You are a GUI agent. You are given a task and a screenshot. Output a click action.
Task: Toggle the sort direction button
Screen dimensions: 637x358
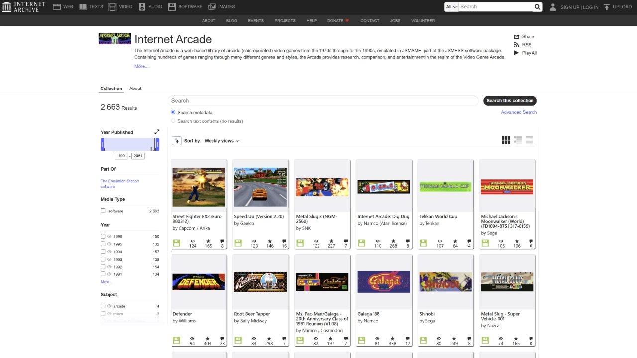176,141
